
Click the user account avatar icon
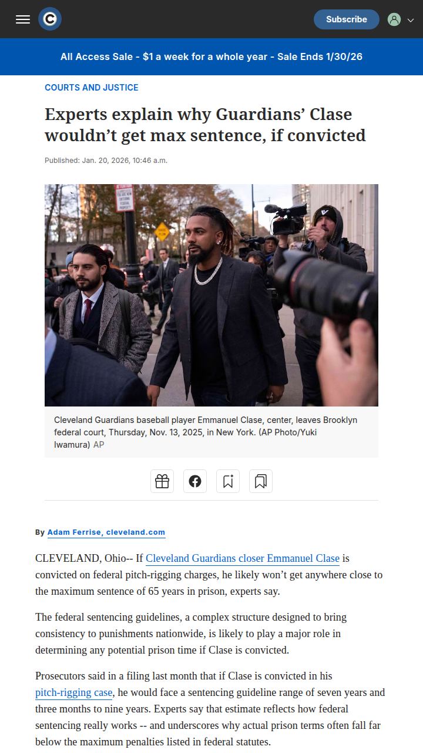click(x=394, y=19)
